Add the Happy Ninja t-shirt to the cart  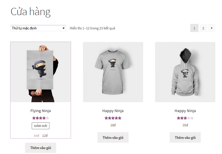click(113, 137)
